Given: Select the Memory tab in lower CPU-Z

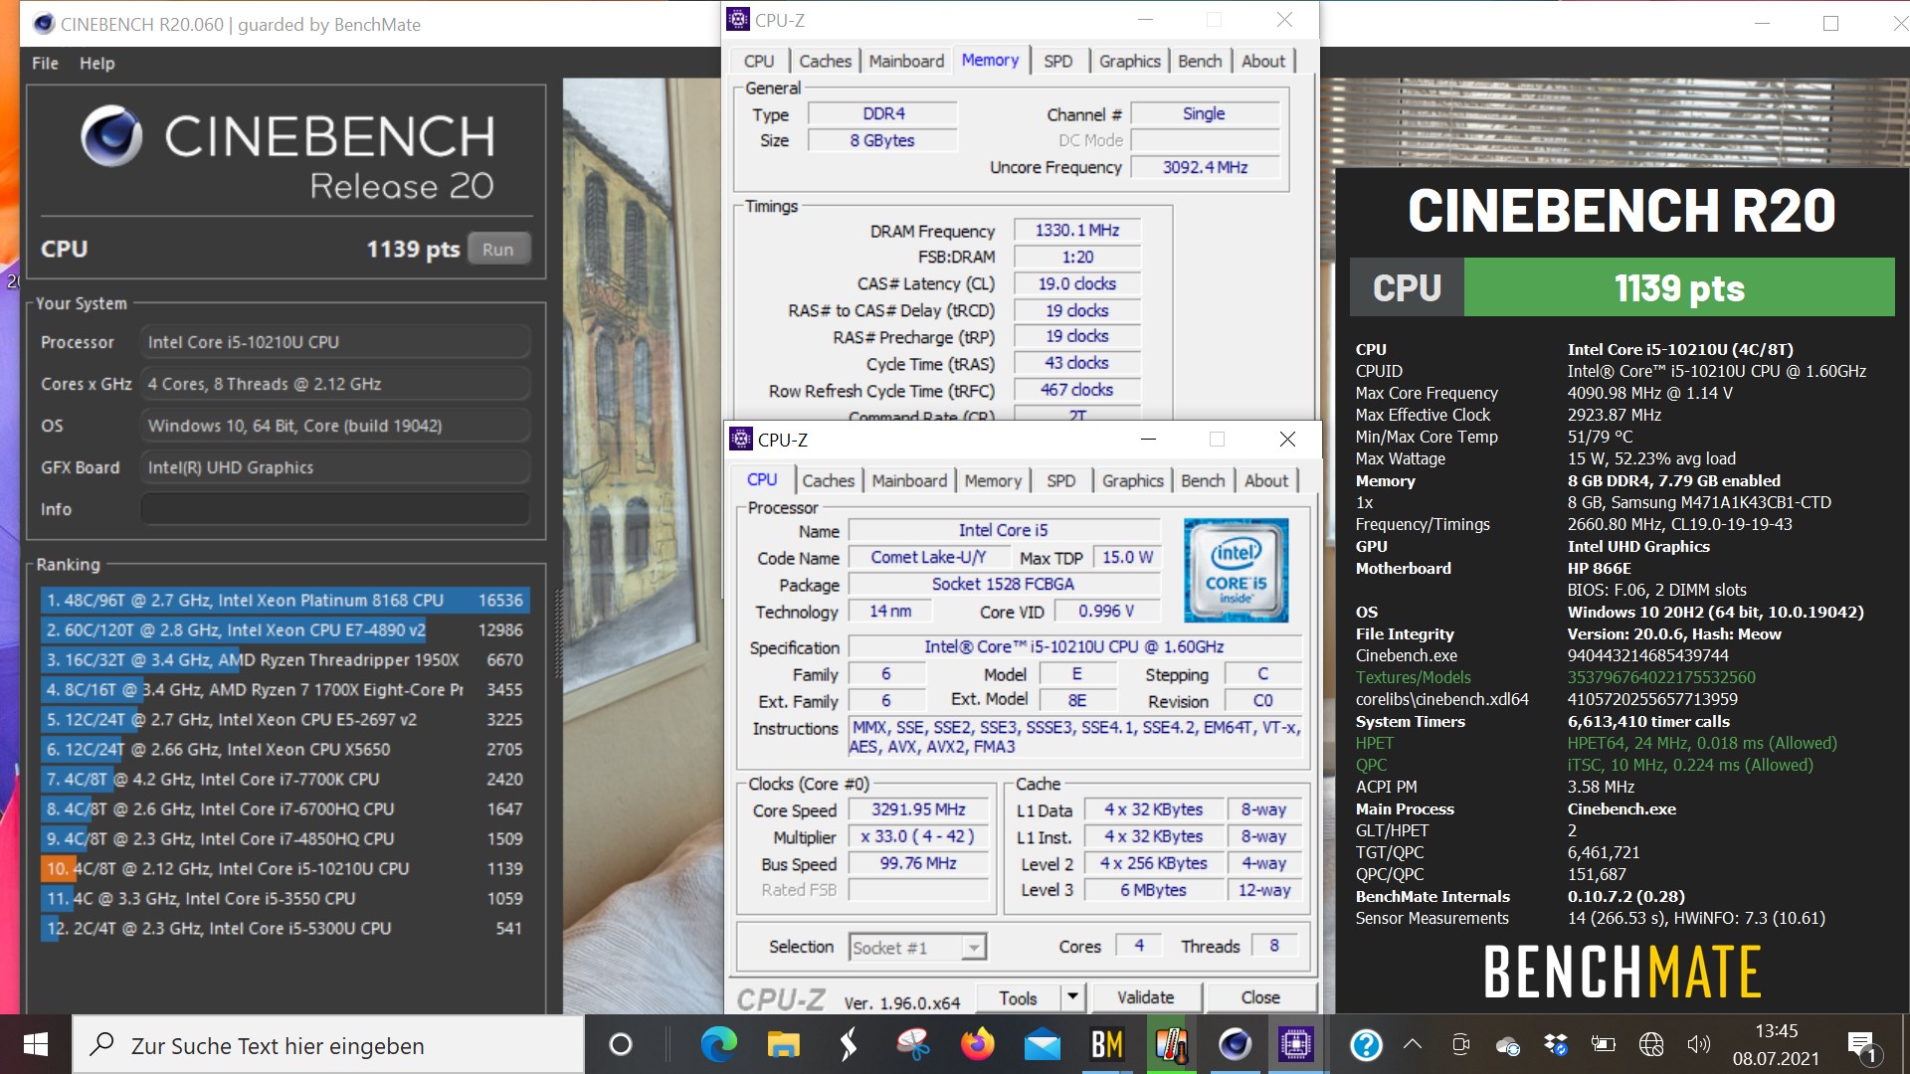Looking at the screenshot, I should [x=993, y=481].
